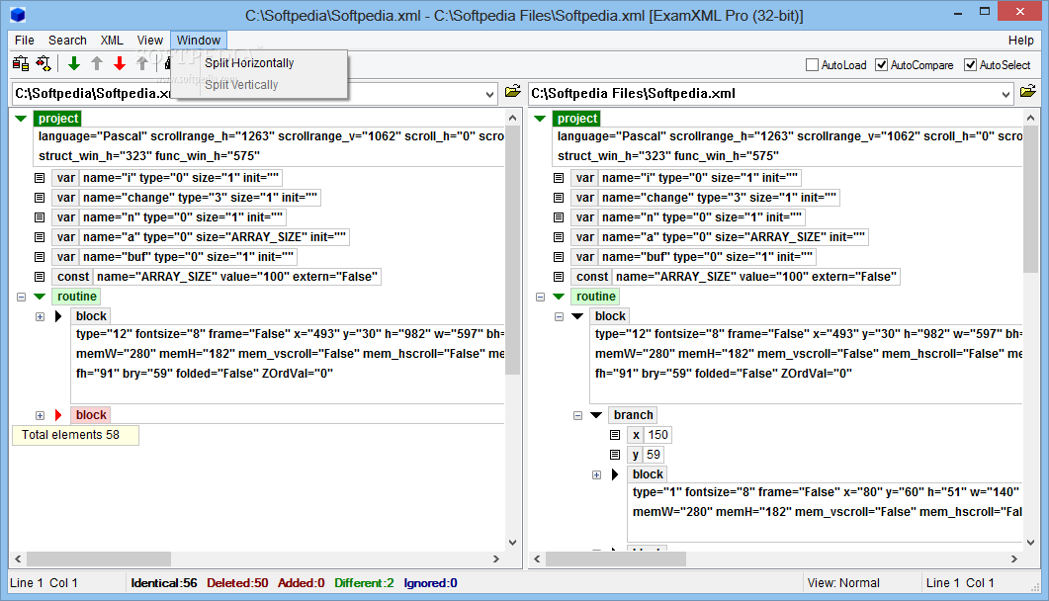Open the Help menu
The image size is (1049, 601).
tap(1021, 41)
